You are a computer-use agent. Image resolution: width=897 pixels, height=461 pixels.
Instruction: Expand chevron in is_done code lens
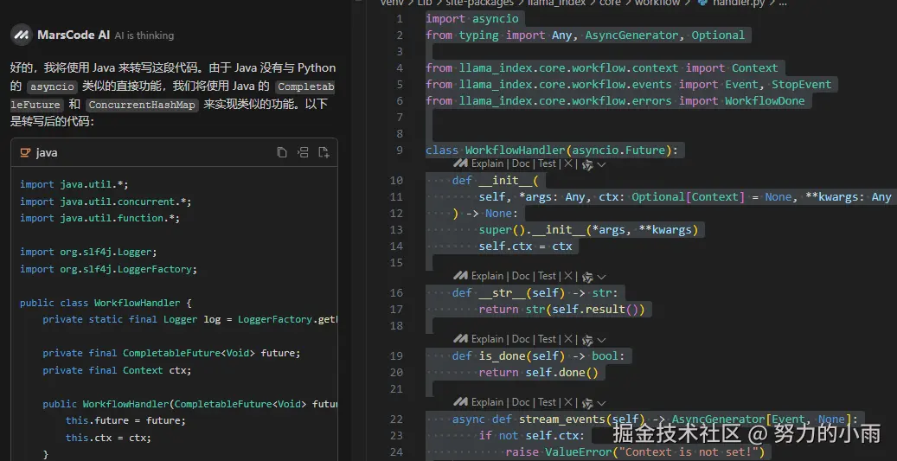[x=601, y=340]
